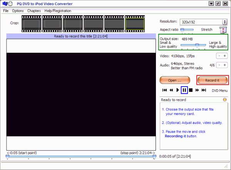231x170 pixels.
Task: Click 'Ready to record this title [2:21:04]' banner
Action: point(81,36)
